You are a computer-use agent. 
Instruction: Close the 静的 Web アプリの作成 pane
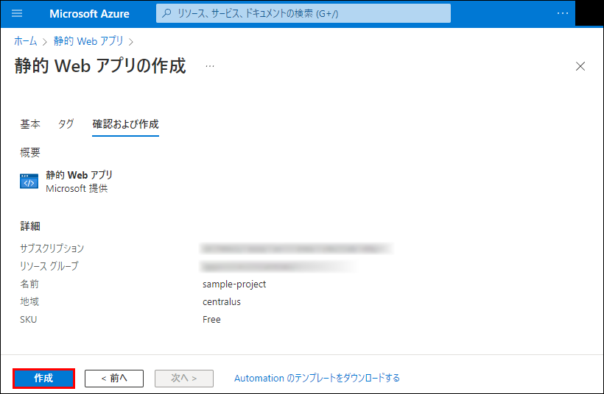tap(580, 66)
